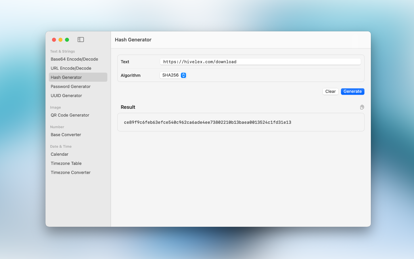Open Timezone Table tool
Viewport: 414px width, 259px height.
click(78, 163)
